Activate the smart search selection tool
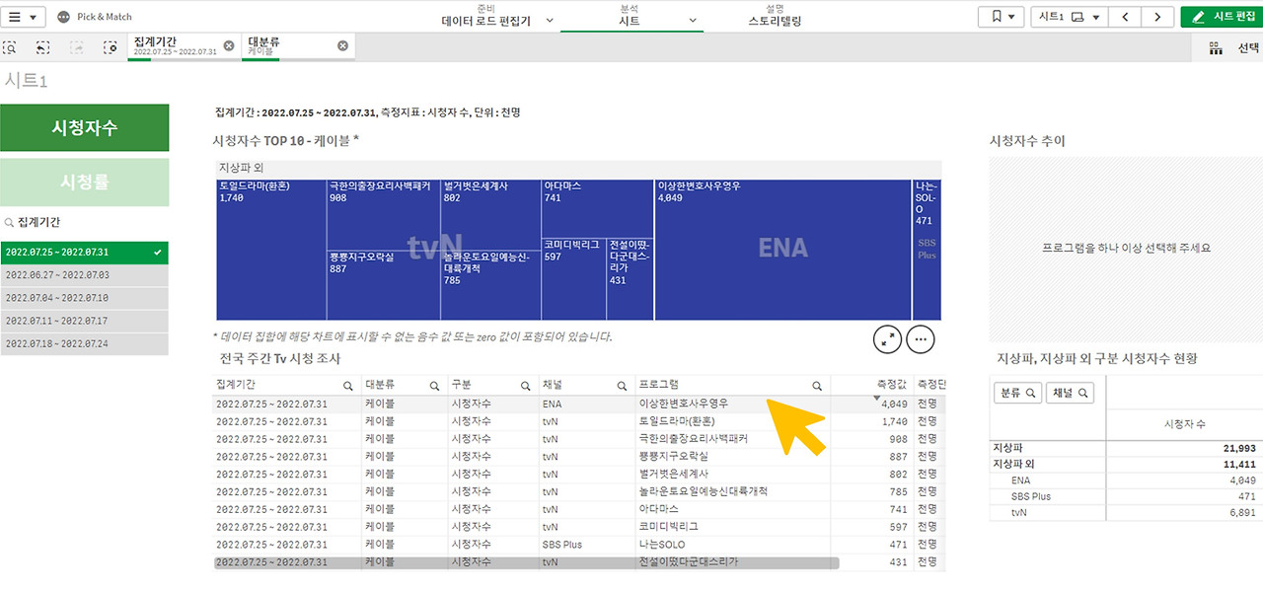Screen dimensions: 1263x590 11,46
